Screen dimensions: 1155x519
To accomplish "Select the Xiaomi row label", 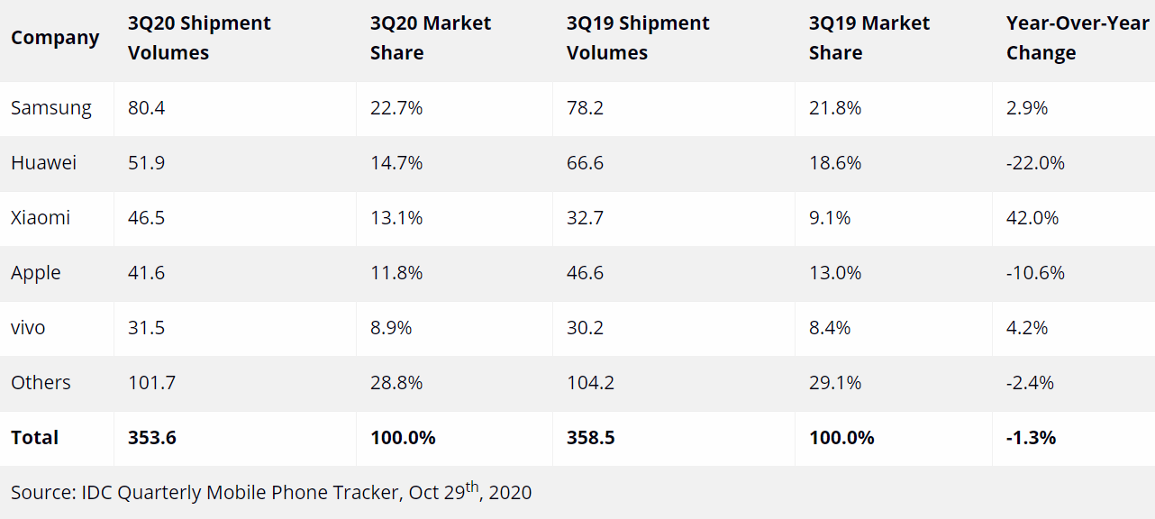I will click(41, 218).
